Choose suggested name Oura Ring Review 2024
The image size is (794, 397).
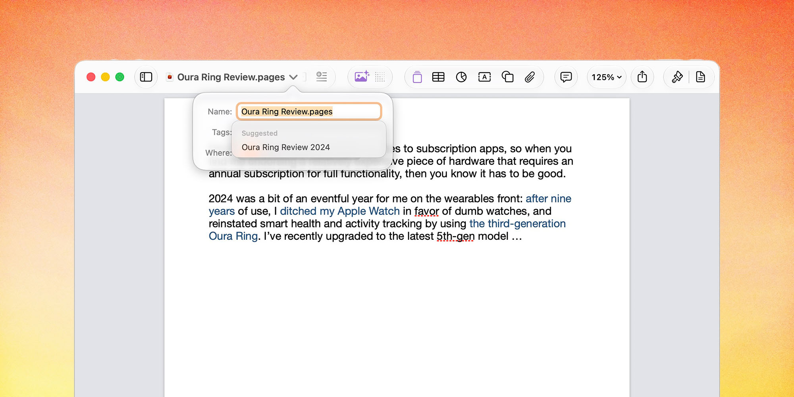[286, 147]
